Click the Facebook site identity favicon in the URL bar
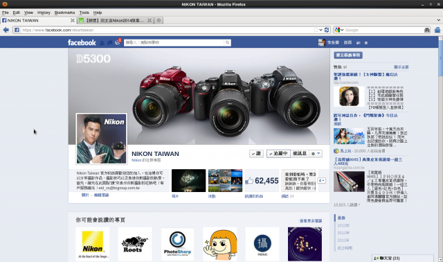Viewport: 443px width, 262px height. click(17, 30)
